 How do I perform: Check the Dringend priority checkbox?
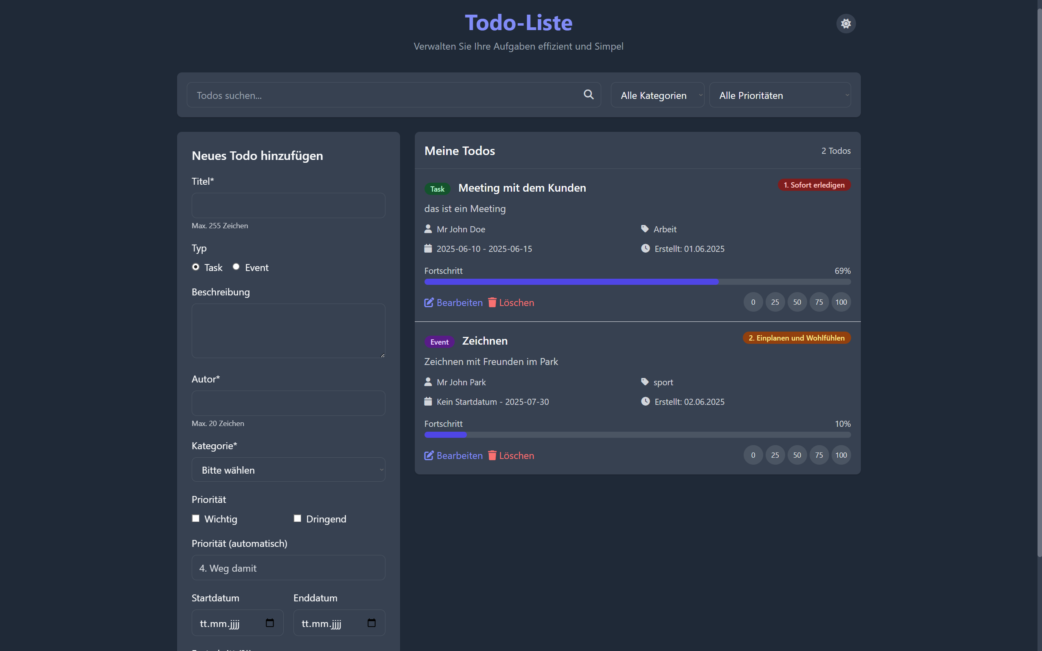pos(298,518)
